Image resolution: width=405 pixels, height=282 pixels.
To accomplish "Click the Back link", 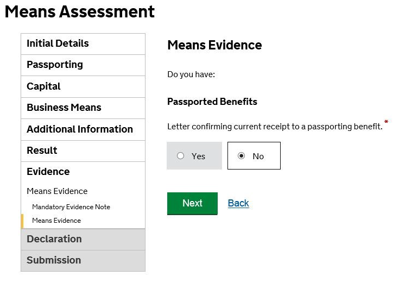I will point(238,203).
